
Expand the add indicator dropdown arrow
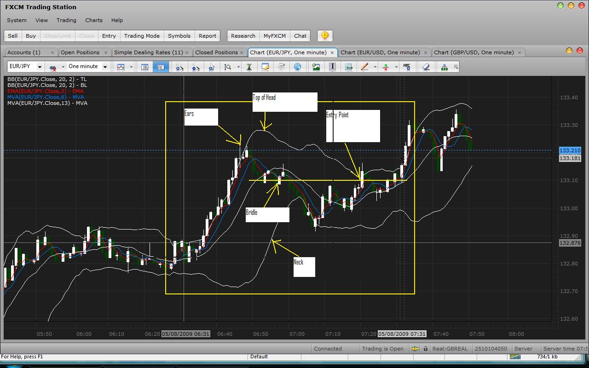pos(396,67)
